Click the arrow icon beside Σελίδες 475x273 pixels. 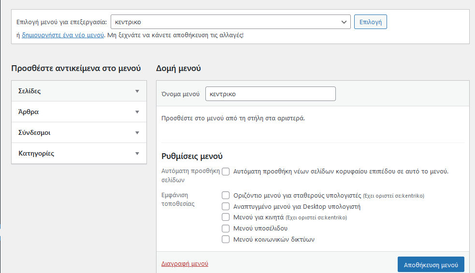[137, 91]
